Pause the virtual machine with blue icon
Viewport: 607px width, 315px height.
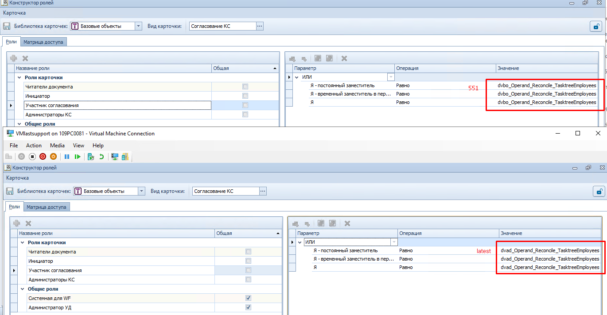click(x=67, y=157)
